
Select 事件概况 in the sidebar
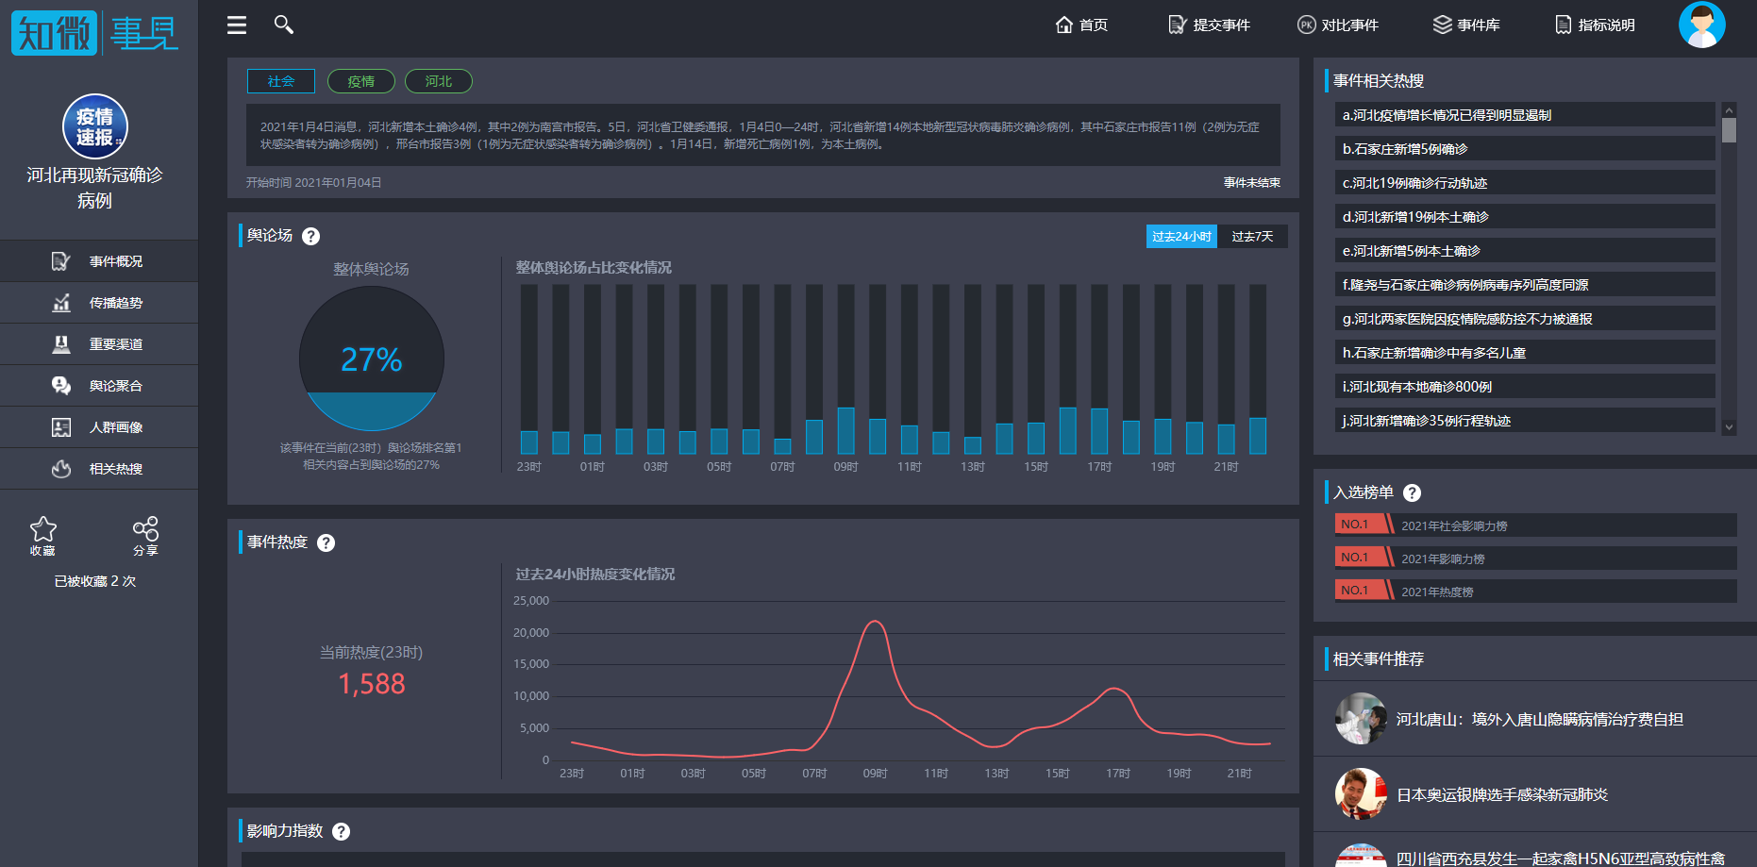[99, 261]
